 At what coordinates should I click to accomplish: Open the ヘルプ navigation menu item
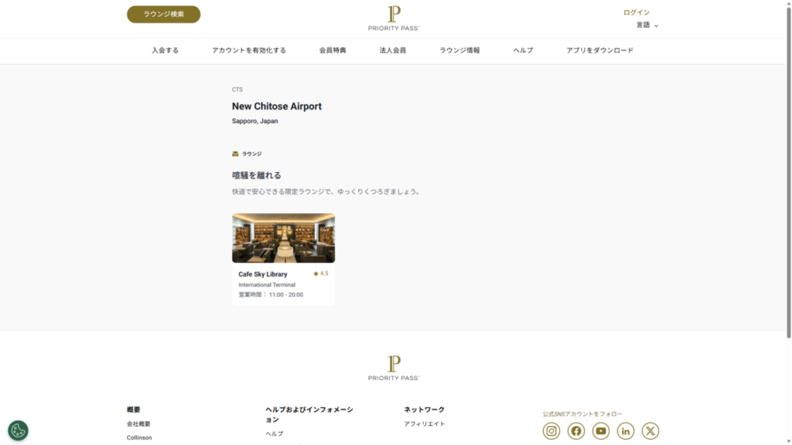click(524, 50)
